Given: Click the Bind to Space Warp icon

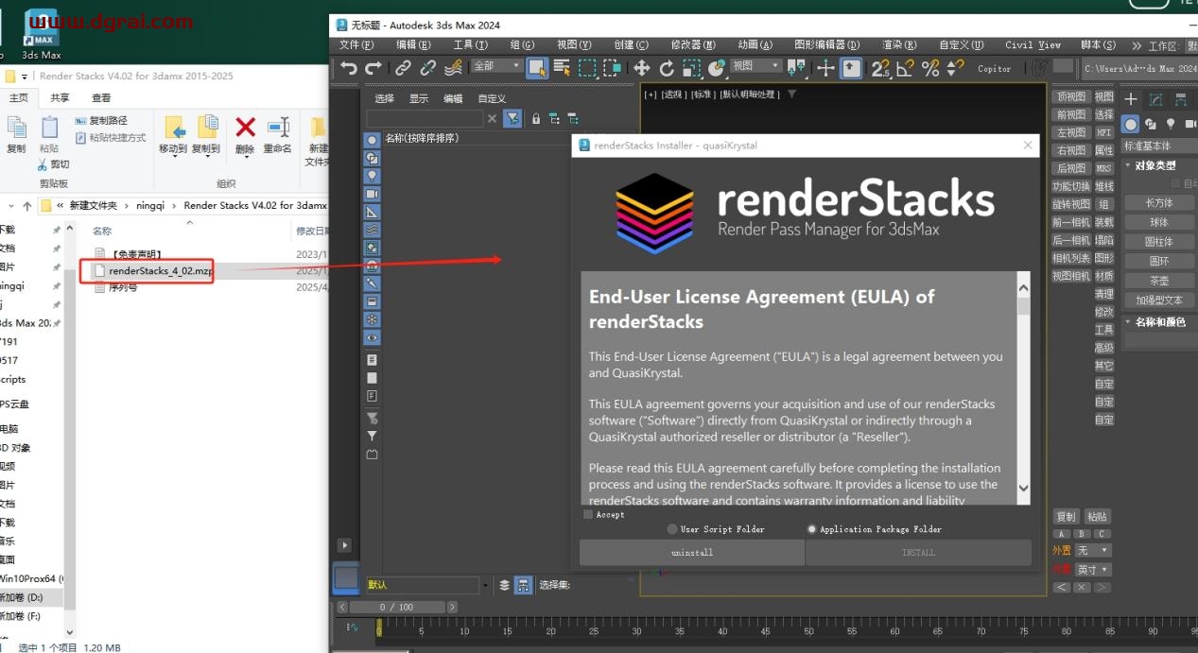Looking at the screenshot, I should (x=453, y=68).
